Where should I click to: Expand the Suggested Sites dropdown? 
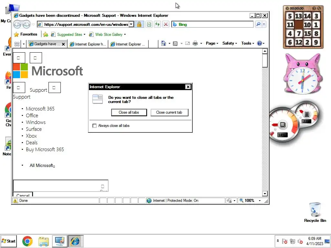coord(84,34)
